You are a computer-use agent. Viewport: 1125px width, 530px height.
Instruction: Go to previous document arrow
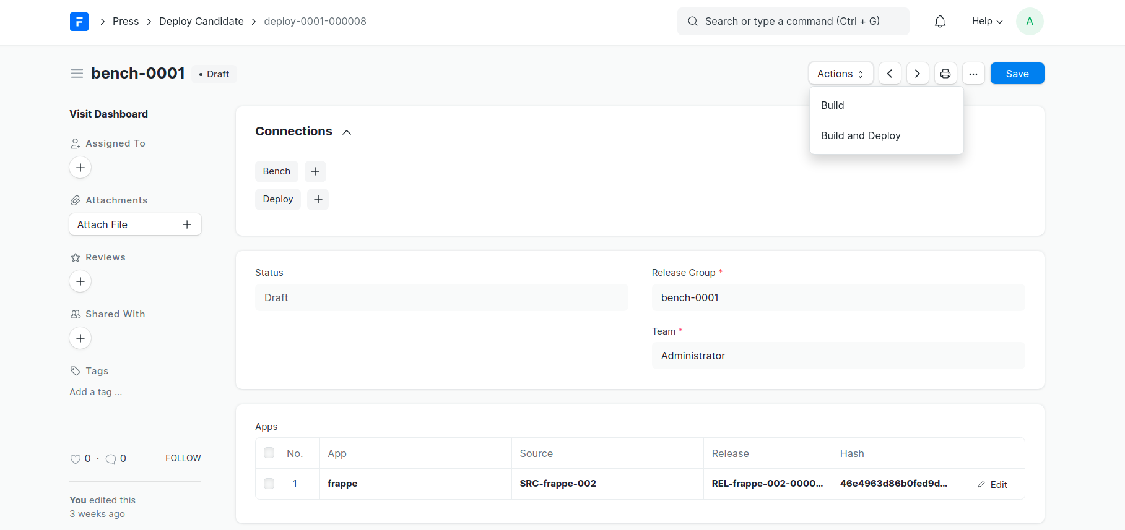click(890, 74)
